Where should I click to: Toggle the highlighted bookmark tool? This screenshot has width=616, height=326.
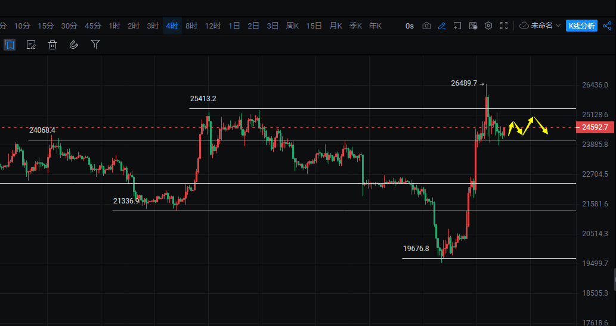point(10,45)
